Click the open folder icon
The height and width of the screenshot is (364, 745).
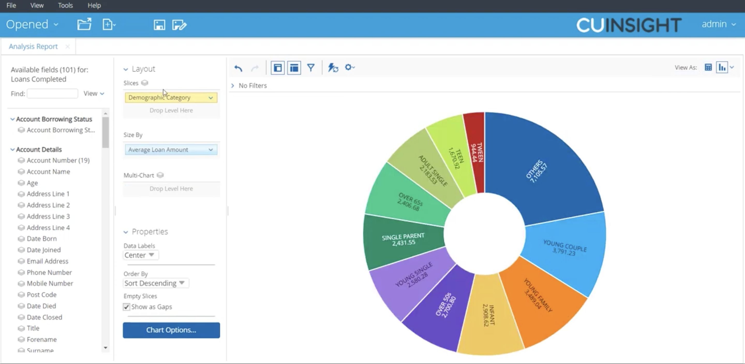click(x=84, y=25)
